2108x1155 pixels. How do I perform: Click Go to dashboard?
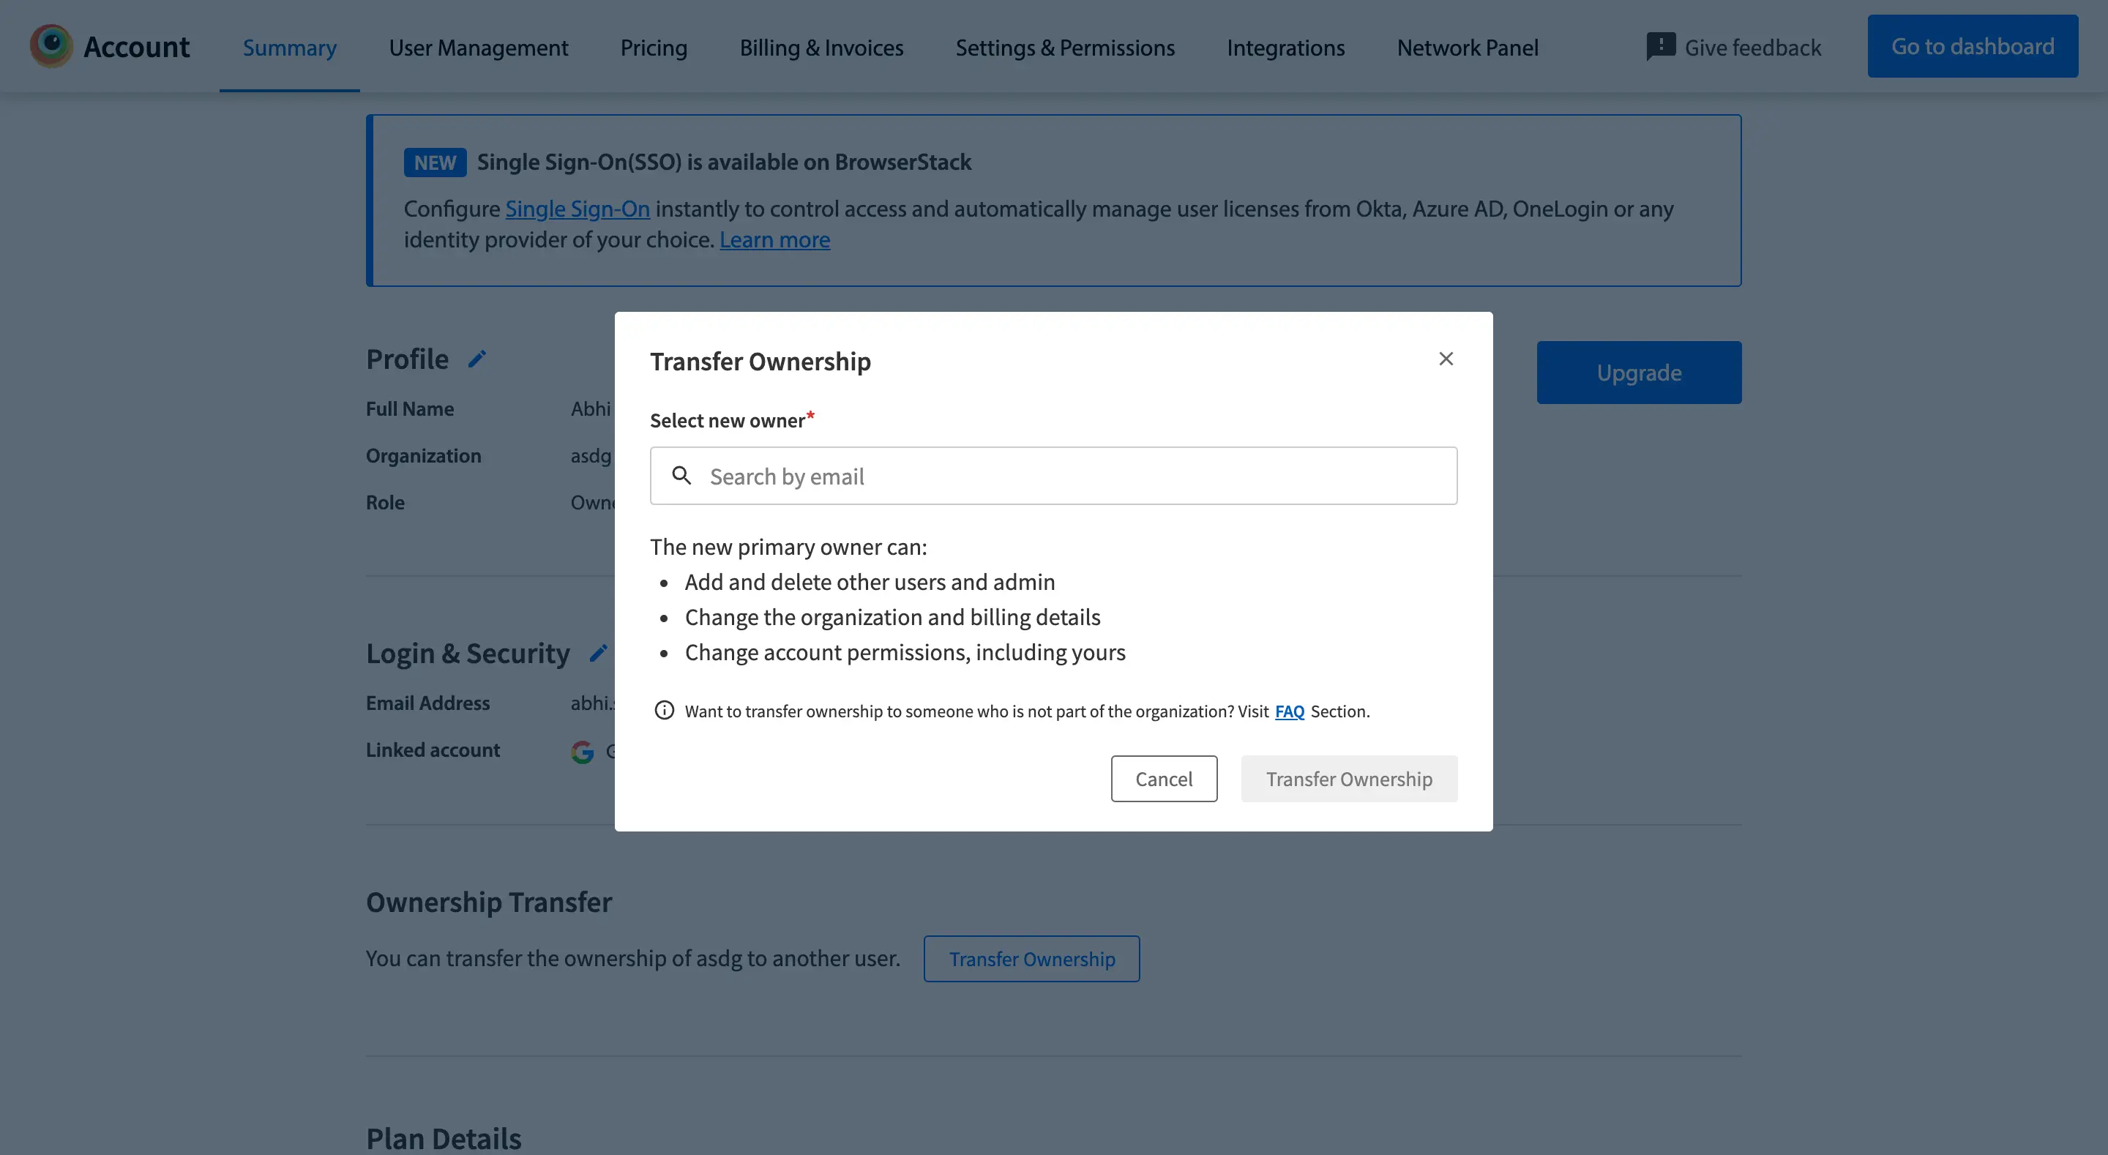tap(1972, 47)
